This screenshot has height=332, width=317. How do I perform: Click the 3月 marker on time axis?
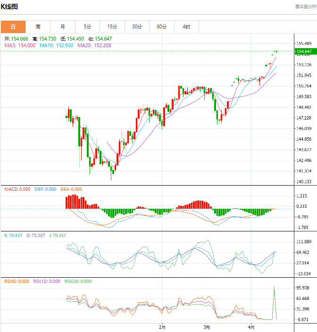(206, 327)
